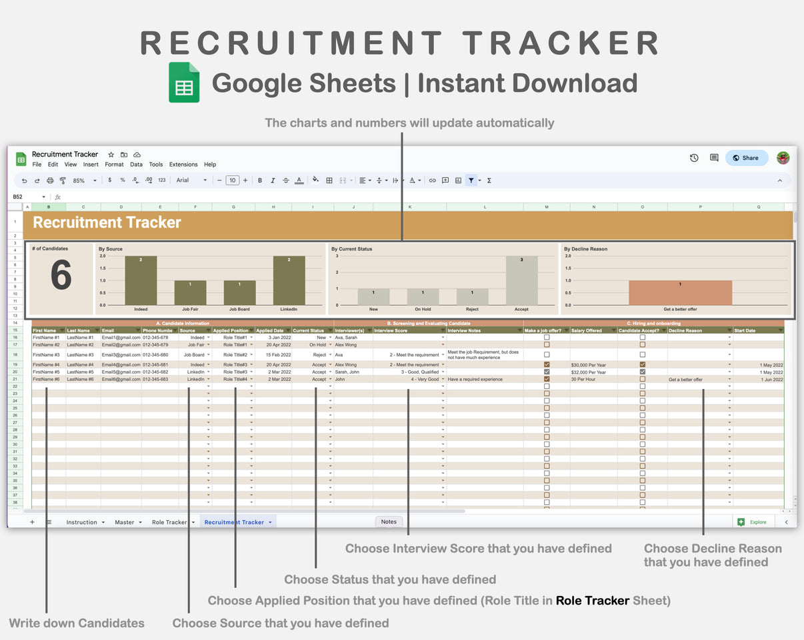The width and height of the screenshot is (804, 640).
Task: Select the print icon in the toolbar
Action: click(49, 180)
